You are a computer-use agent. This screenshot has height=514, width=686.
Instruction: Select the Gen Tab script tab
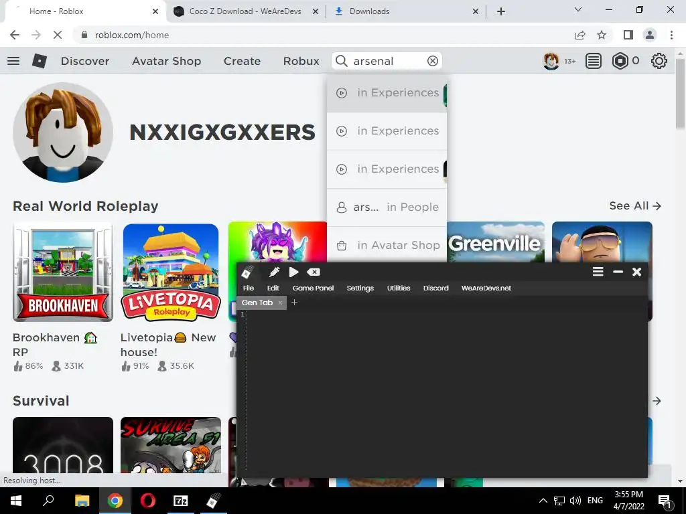257,303
